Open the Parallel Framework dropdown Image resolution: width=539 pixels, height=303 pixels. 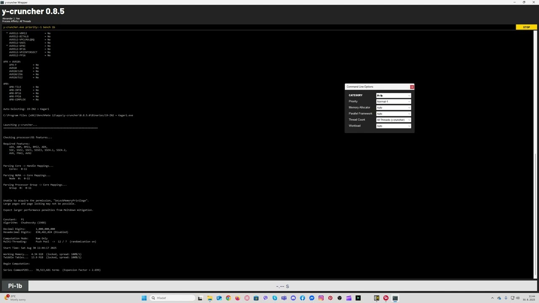coord(393,114)
